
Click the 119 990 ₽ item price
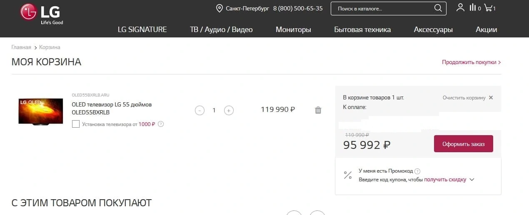tap(278, 110)
